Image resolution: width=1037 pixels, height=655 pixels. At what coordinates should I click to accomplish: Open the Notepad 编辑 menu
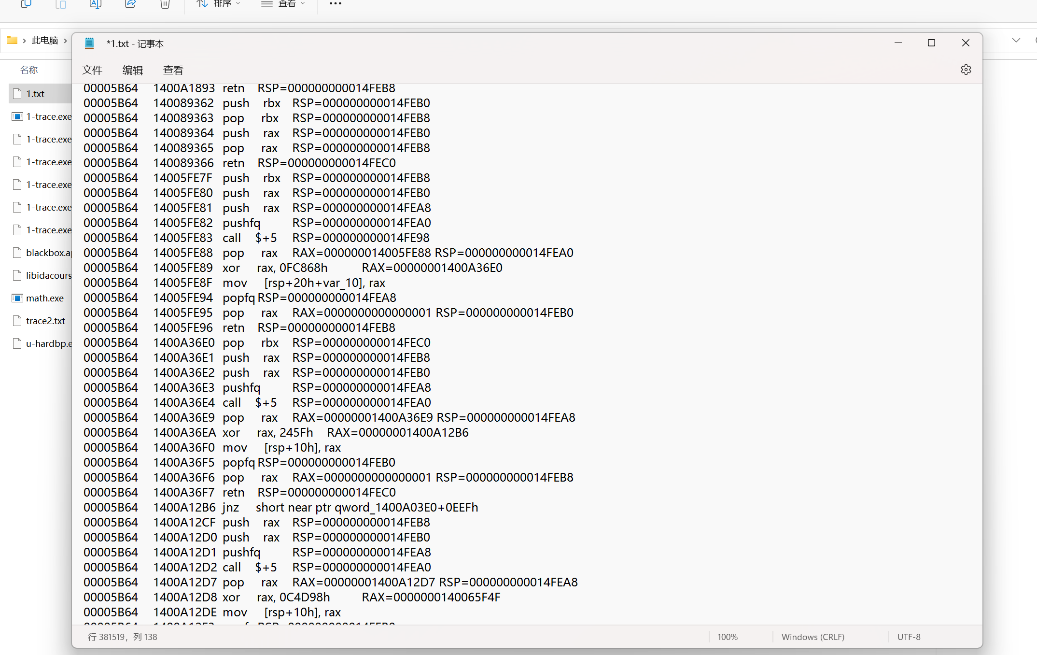pyautogui.click(x=132, y=70)
